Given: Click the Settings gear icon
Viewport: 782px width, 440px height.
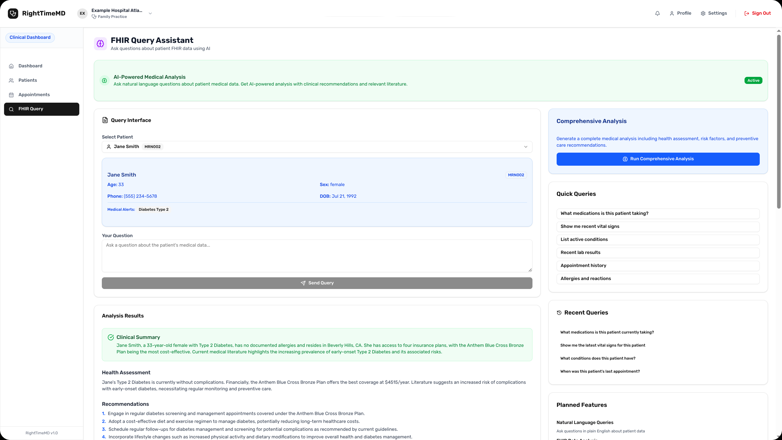Looking at the screenshot, I should [703, 13].
